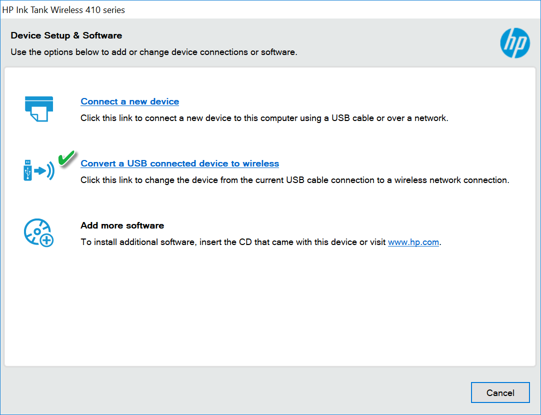
Task: Select Convert a USB connected device to wireless
Action: pos(179,163)
